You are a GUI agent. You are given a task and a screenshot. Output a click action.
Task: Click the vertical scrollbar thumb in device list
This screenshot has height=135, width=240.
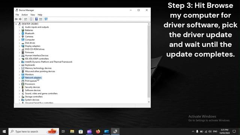pos(149,61)
